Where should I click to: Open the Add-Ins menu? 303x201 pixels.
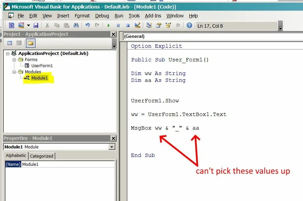click(153, 16)
